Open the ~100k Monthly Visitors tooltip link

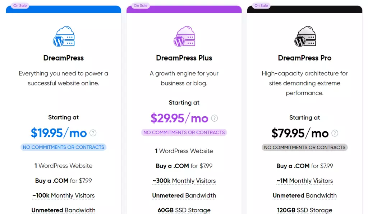coord(63,195)
